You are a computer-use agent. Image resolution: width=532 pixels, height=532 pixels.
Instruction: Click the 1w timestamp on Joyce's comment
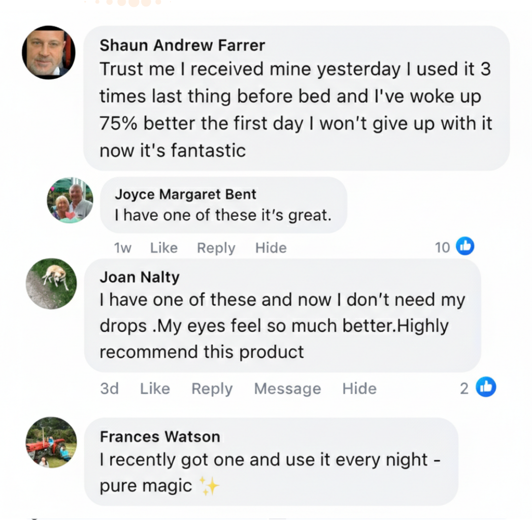pyautogui.click(x=123, y=248)
